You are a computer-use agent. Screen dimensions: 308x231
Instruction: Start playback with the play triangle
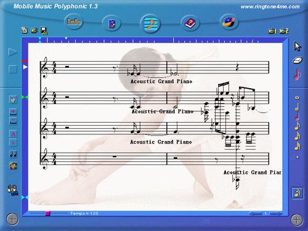12,52
